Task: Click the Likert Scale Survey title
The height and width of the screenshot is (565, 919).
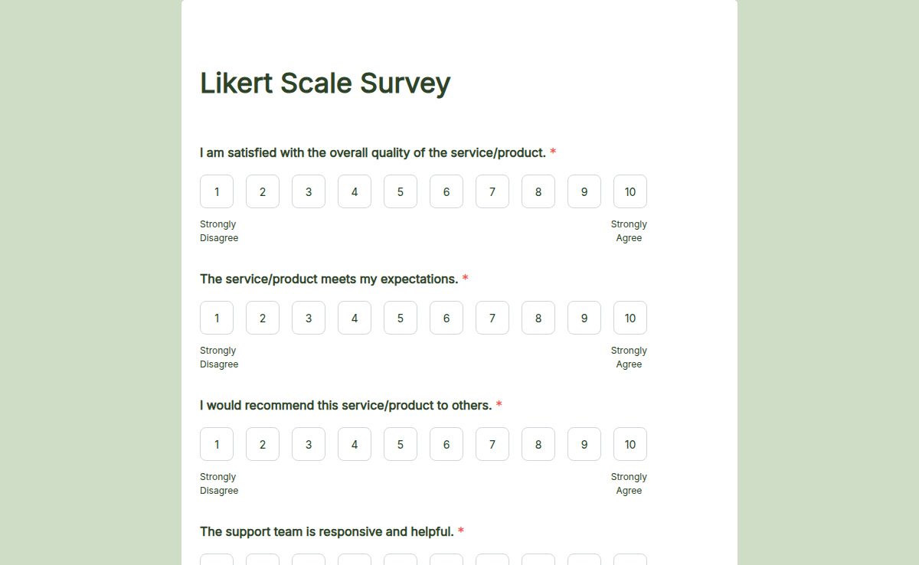Action: [x=325, y=83]
